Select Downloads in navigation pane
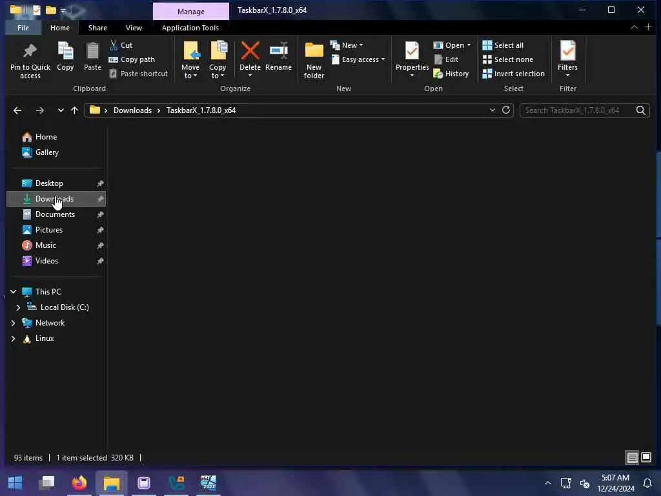Image resolution: width=661 pixels, height=496 pixels. pos(56,199)
